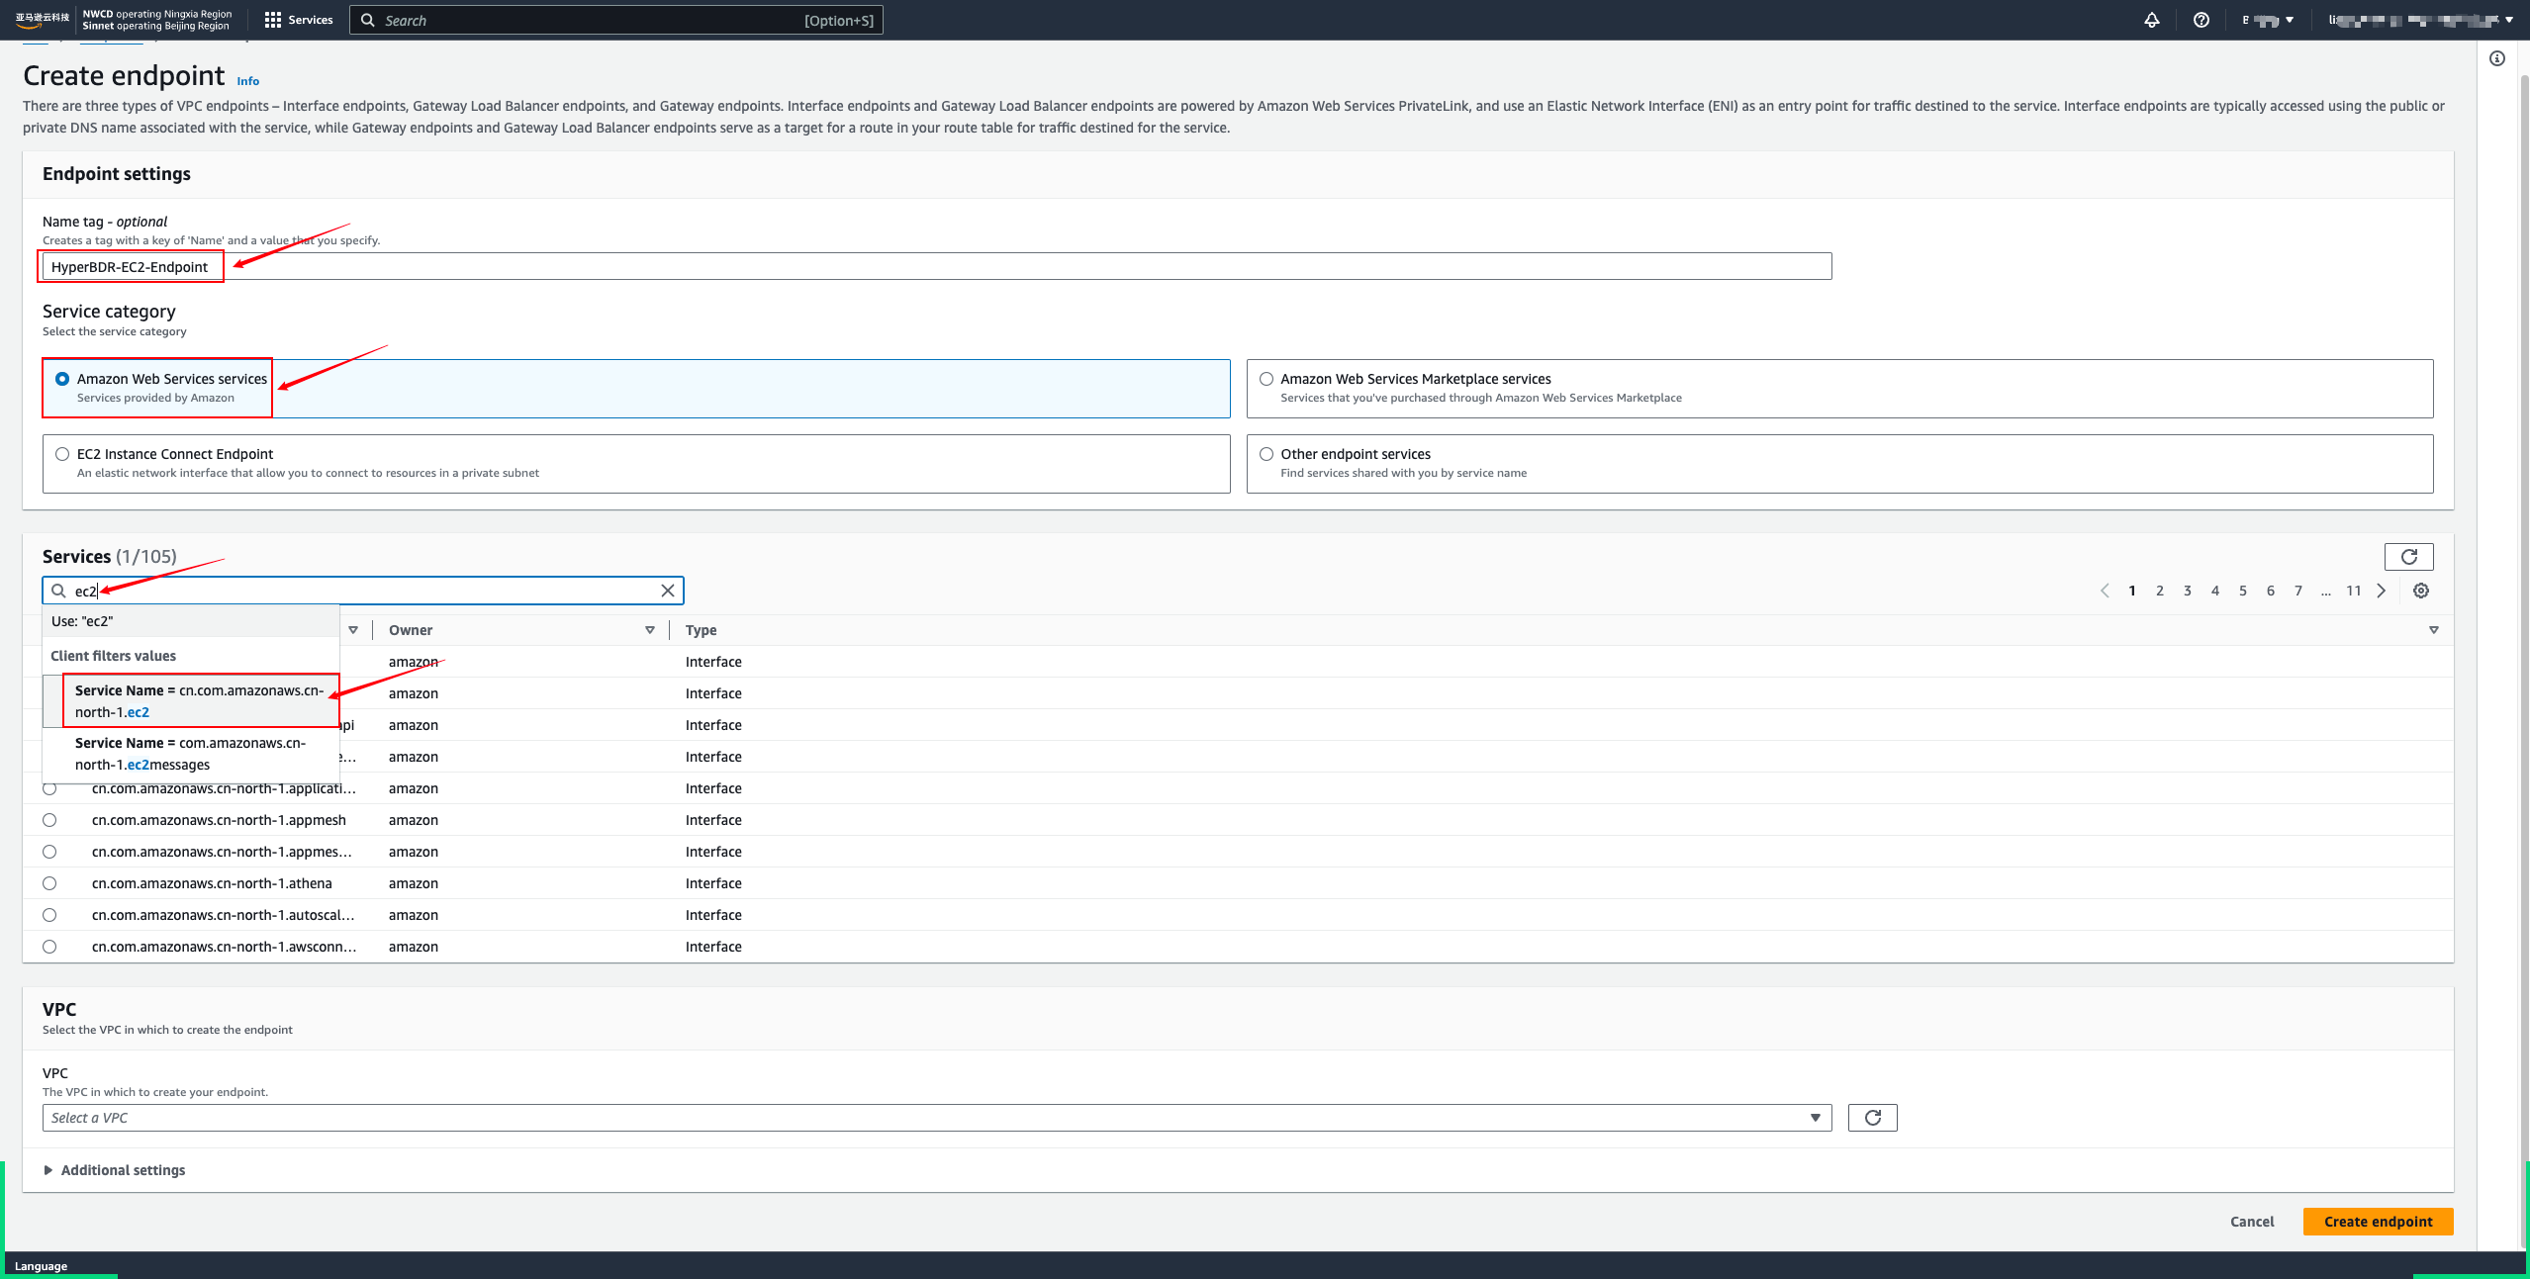Choose the athena service radio button
The height and width of the screenshot is (1279, 2530).
click(x=49, y=883)
